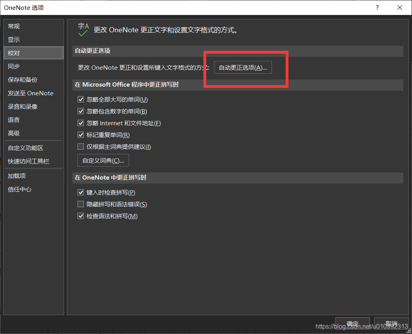Open the 加载项 page
Image resolution: width=412 pixels, height=334 pixels.
pyautogui.click(x=33, y=176)
